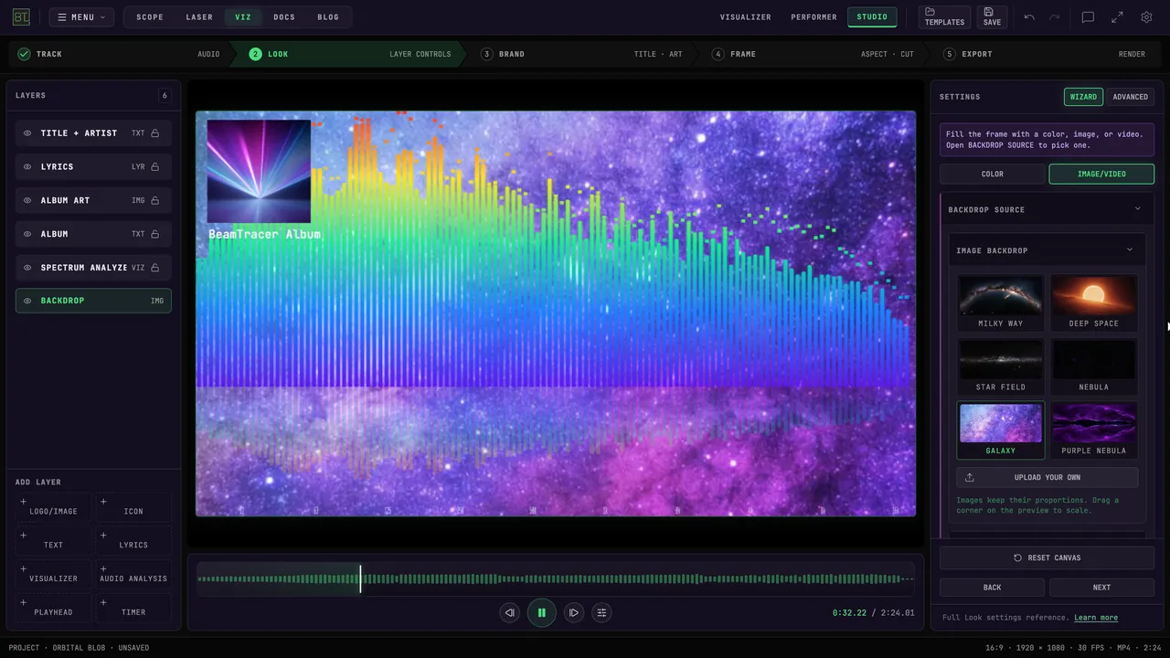Pause playback

[x=541, y=612]
